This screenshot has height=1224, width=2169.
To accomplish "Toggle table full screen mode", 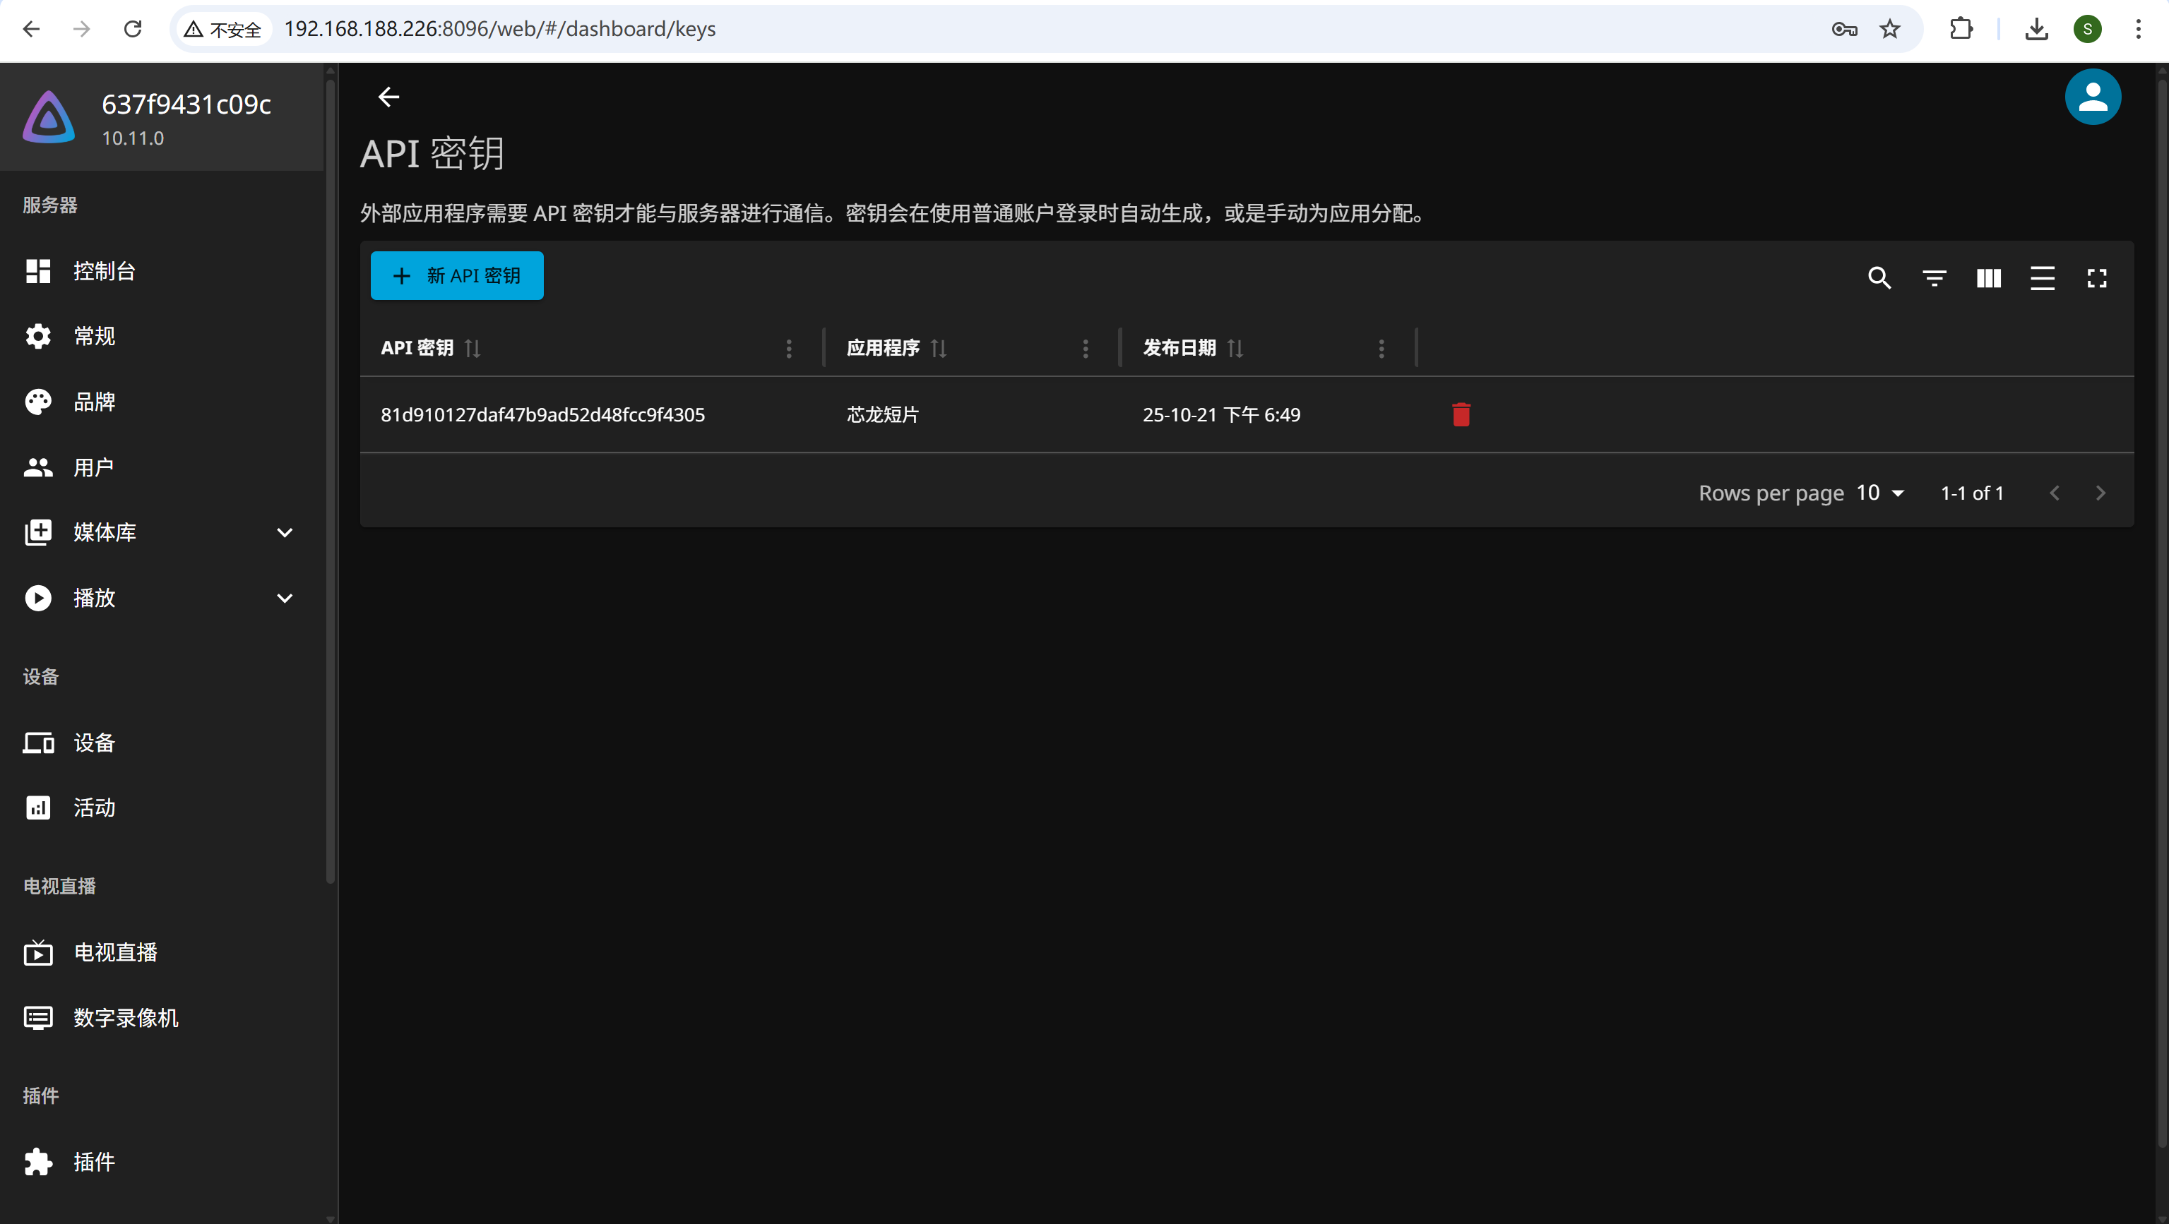I will click(x=2096, y=277).
